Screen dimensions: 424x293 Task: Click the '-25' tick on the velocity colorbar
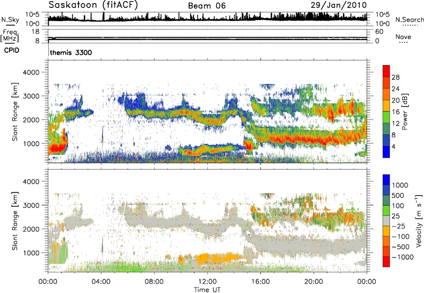[399, 226]
